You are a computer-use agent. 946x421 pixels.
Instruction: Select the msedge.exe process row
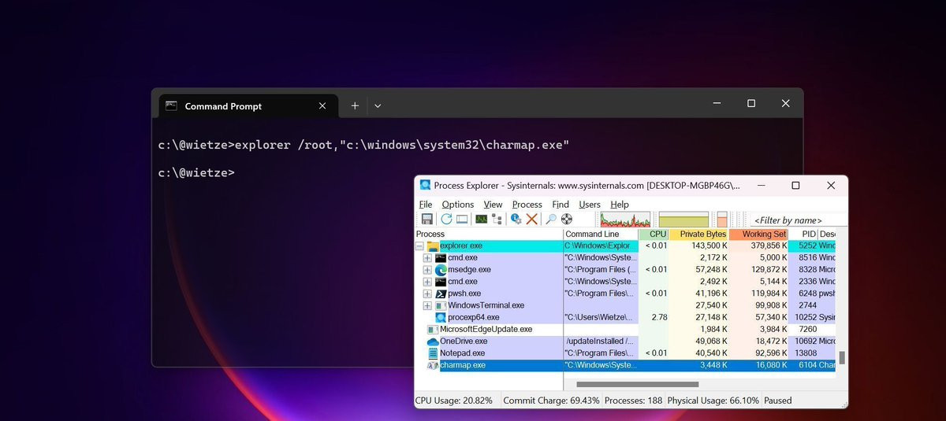click(626, 270)
